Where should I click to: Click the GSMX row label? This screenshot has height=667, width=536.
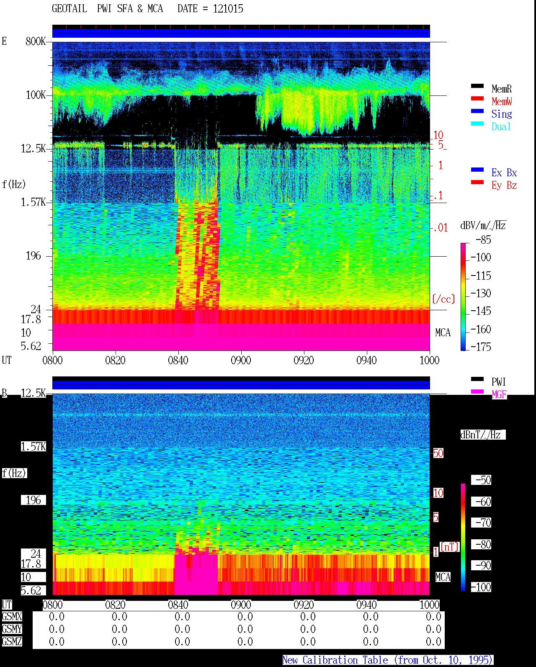[x=12, y=616]
